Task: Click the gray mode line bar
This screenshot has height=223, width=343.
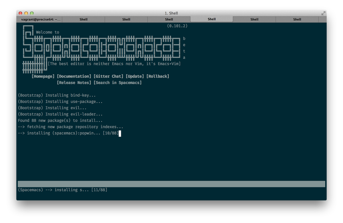Action: [171, 184]
